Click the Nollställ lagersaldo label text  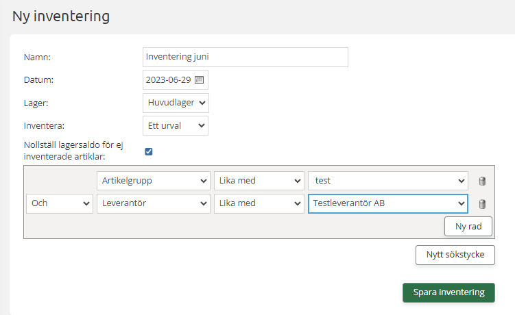tap(78, 151)
